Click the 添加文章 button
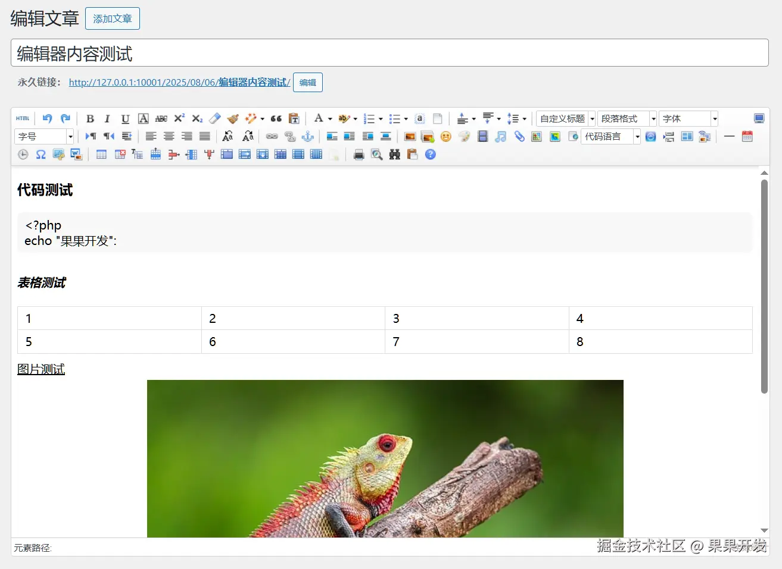The height and width of the screenshot is (569, 782). [x=113, y=18]
